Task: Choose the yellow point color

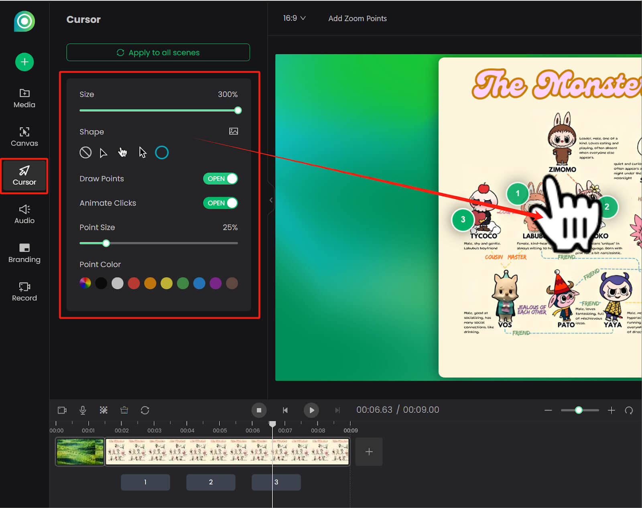Action: point(167,283)
